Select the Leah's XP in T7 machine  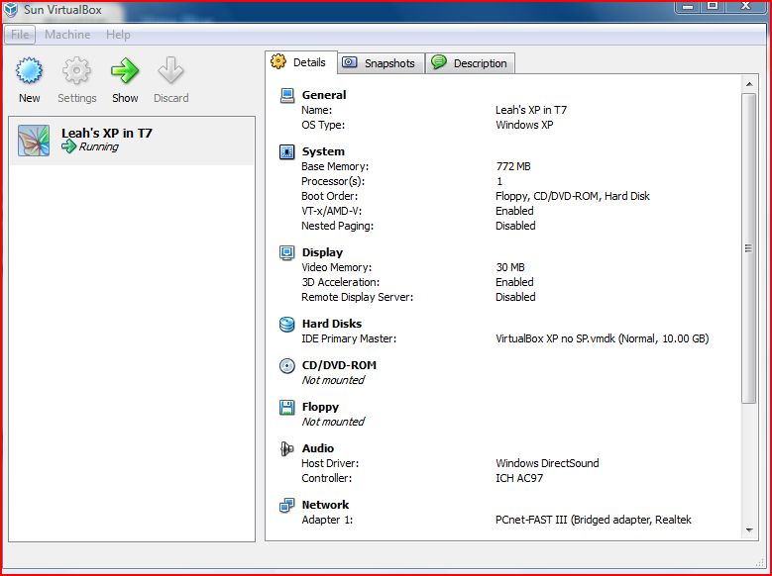coord(132,141)
